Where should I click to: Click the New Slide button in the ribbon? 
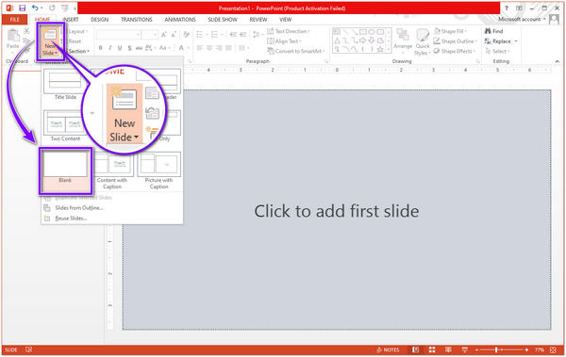click(x=50, y=41)
